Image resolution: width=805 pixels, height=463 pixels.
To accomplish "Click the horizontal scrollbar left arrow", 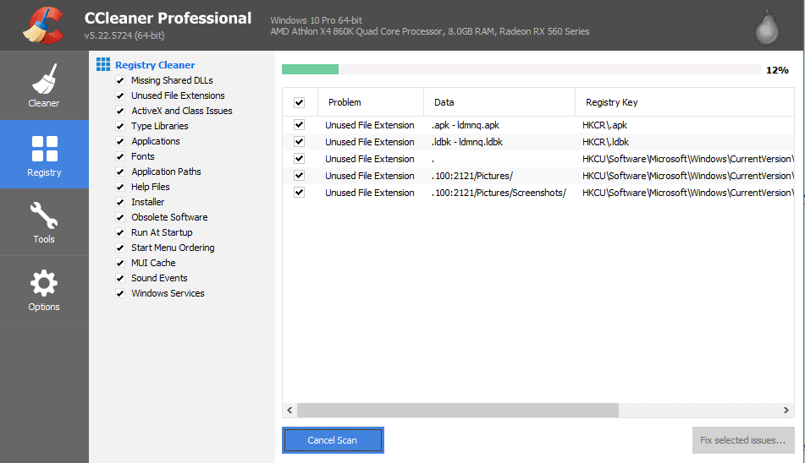I will 289,411.
